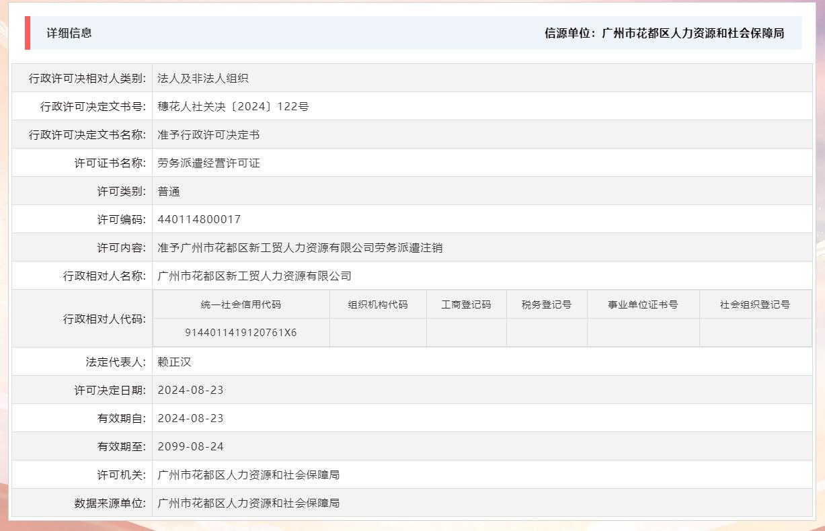Image resolution: width=825 pixels, height=531 pixels.
Task: Click the 许可类别 label
Action: (x=122, y=191)
